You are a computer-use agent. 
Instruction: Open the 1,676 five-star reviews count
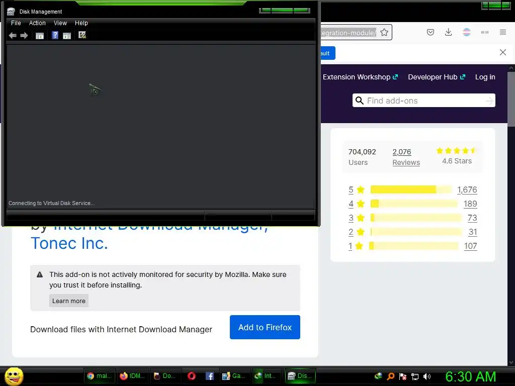point(467,189)
